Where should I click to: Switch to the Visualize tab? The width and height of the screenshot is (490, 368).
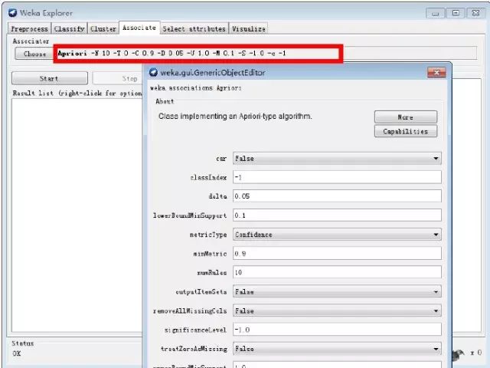[x=249, y=29]
